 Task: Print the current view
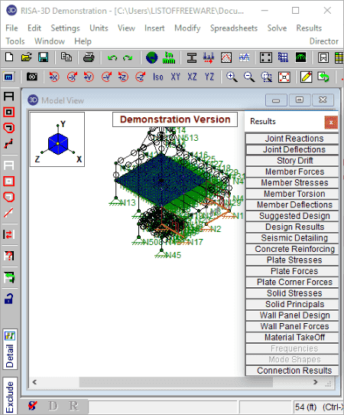click(x=89, y=57)
